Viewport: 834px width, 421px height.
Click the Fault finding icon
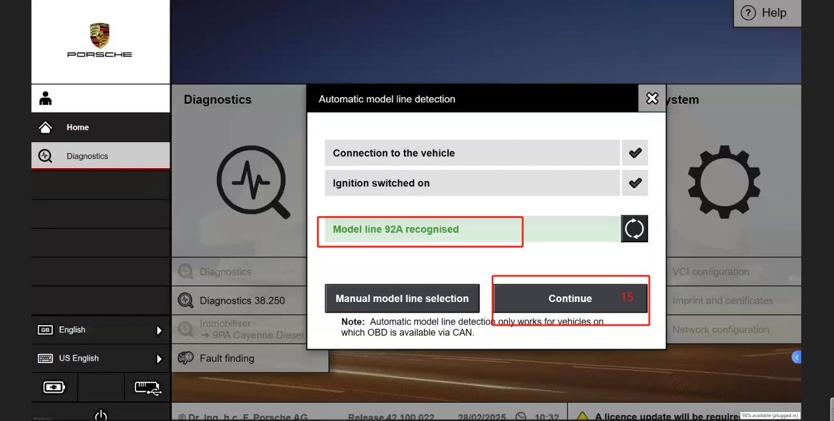pyautogui.click(x=185, y=358)
